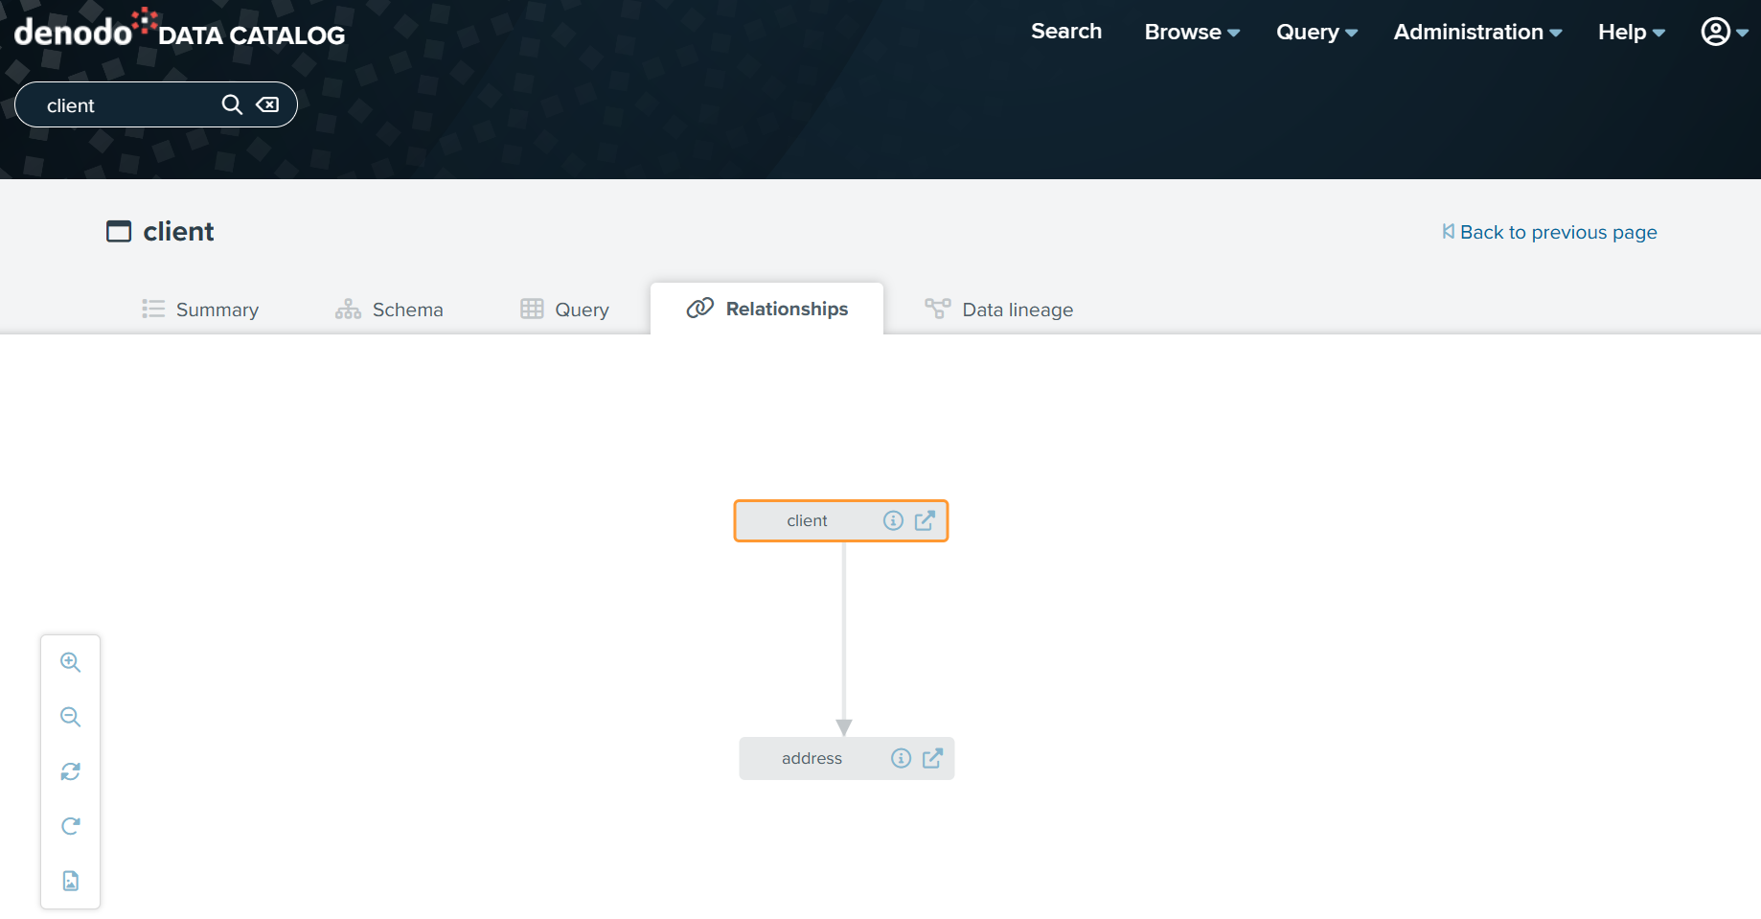Expand the Administration dropdown menu
The height and width of the screenshot is (919, 1761).
click(1477, 32)
